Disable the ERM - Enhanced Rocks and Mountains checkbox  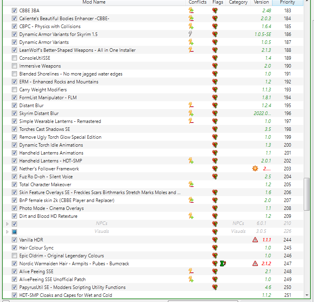(x=14, y=81)
